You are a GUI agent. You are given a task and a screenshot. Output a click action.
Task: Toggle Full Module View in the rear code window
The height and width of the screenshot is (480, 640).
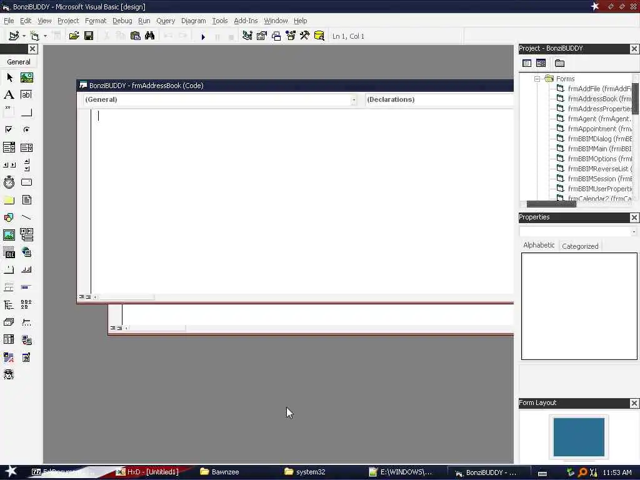(119, 327)
